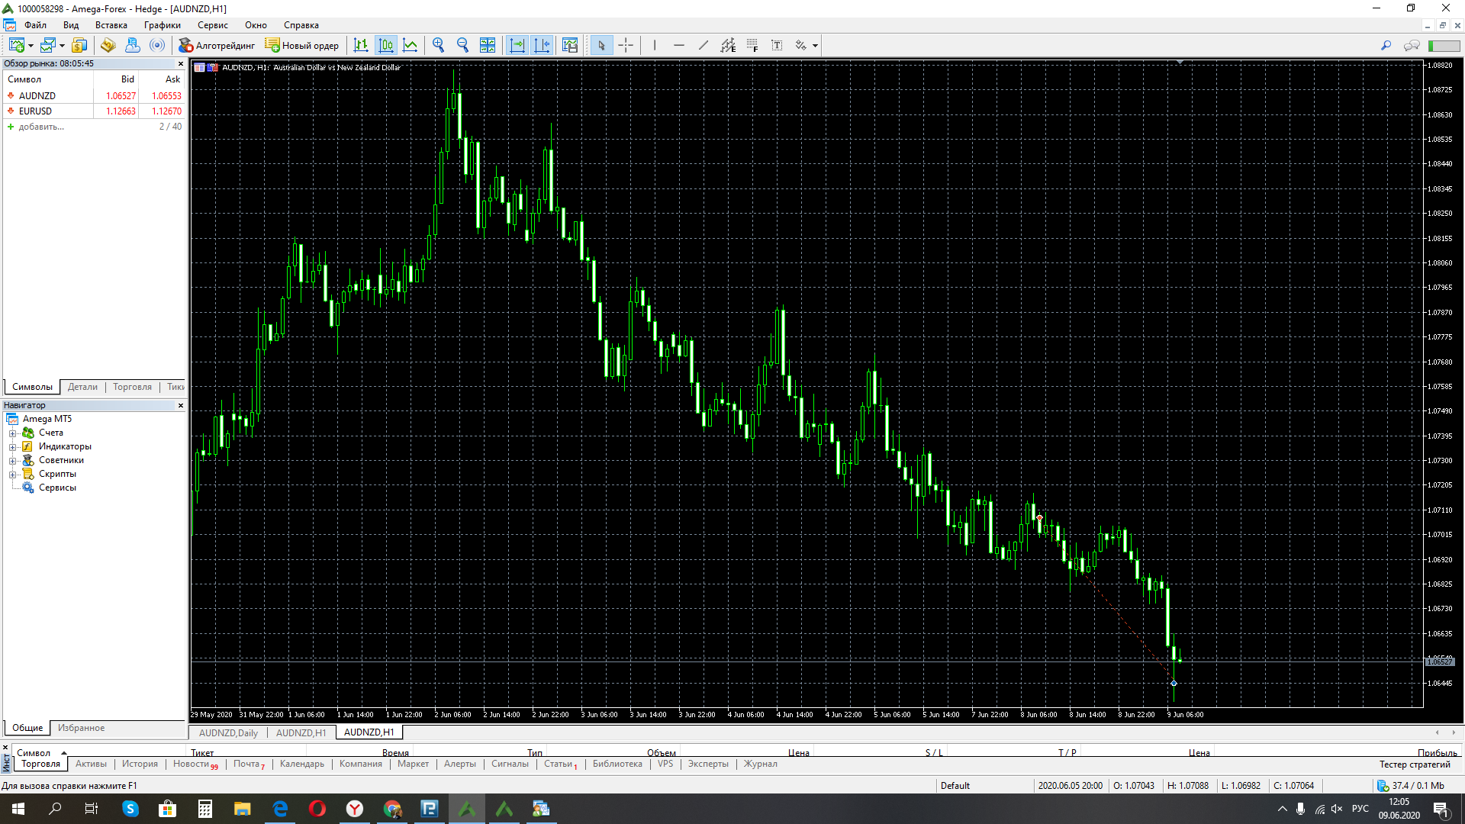Click the Market Watch coins icon

108,45
